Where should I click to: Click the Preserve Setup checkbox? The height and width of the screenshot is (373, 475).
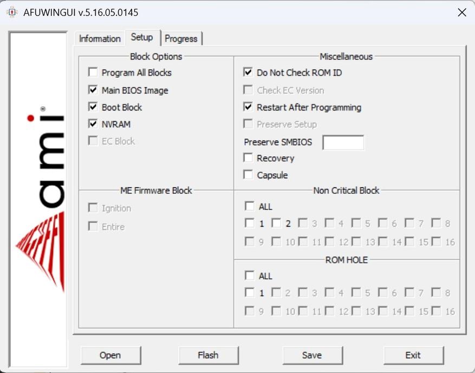click(248, 123)
